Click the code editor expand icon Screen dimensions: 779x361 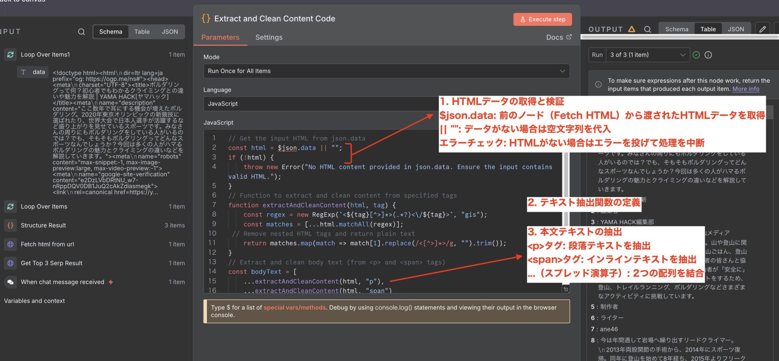[566, 289]
